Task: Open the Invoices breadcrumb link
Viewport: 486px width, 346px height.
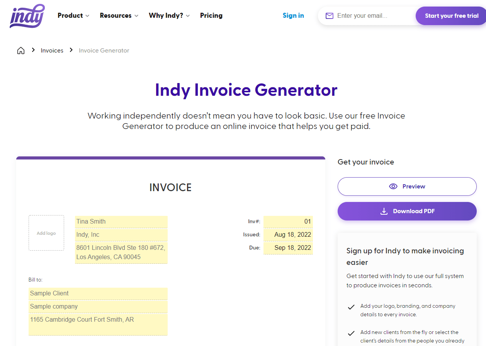Action: 52,51
